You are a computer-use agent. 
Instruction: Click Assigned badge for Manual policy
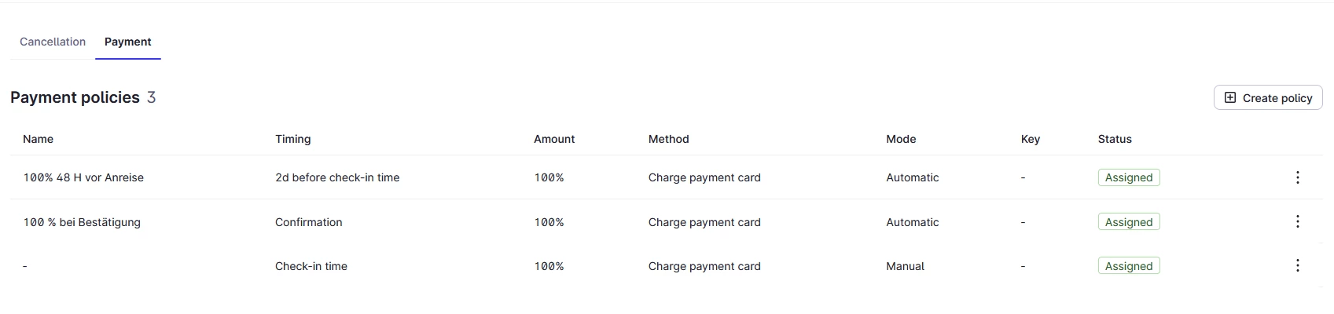pyautogui.click(x=1129, y=266)
